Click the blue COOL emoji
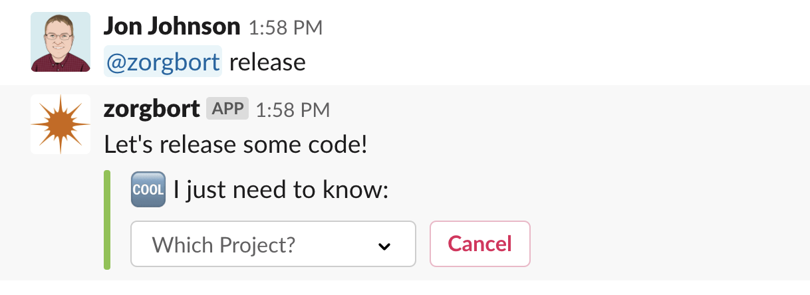This screenshot has height=295, width=810. pos(148,190)
